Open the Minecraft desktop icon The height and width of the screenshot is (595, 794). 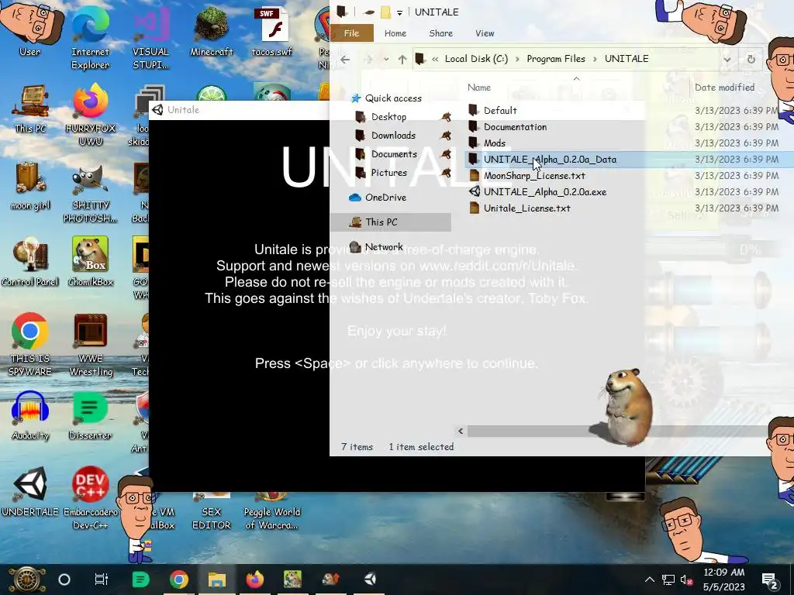point(211,32)
